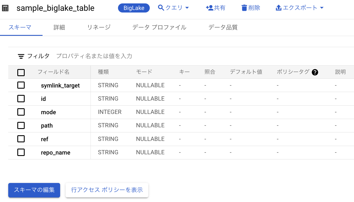Screen dimensions: 354x202
Task: Click the filter icon next to フィルタ
Action: click(x=21, y=56)
